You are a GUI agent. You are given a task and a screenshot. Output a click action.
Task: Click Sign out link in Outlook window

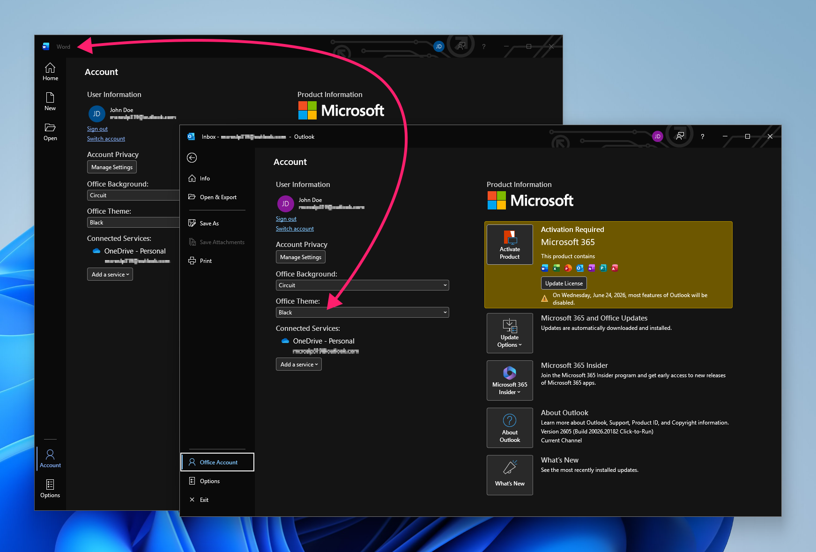pyautogui.click(x=286, y=219)
